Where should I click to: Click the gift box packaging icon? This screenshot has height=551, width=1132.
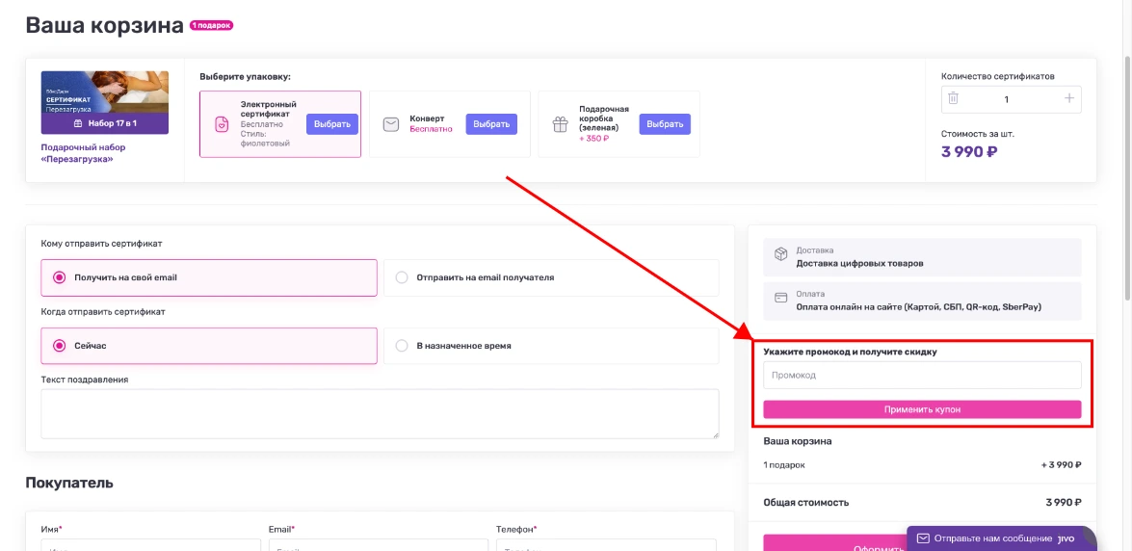pos(560,124)
